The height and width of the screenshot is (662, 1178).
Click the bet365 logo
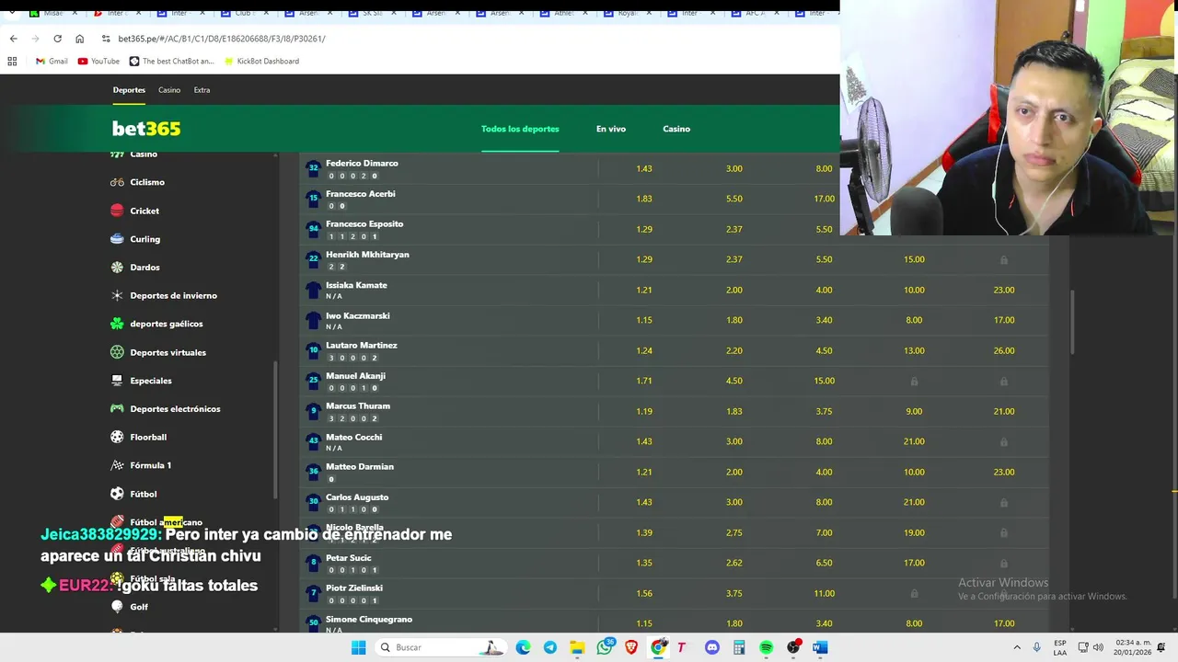click(146, 129)
